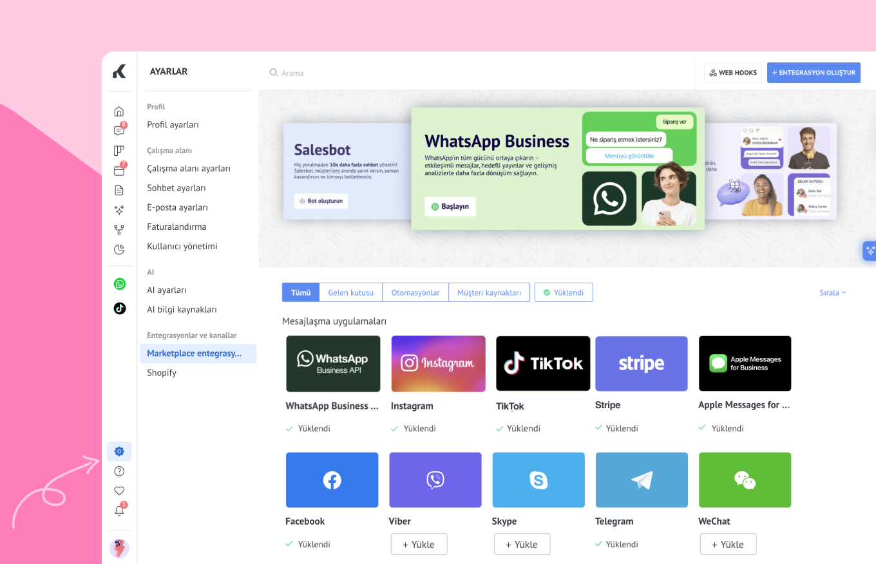Image resolution: width=876 pixels, height=564 pixels.
Task: Open the floating AI sparkle button at right edge
Action: pyautogui.click(x=870, y=251)
